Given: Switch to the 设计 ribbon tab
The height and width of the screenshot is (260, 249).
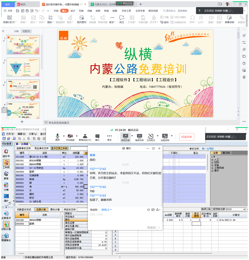Looking at the screenshot, I should [73, 11].
